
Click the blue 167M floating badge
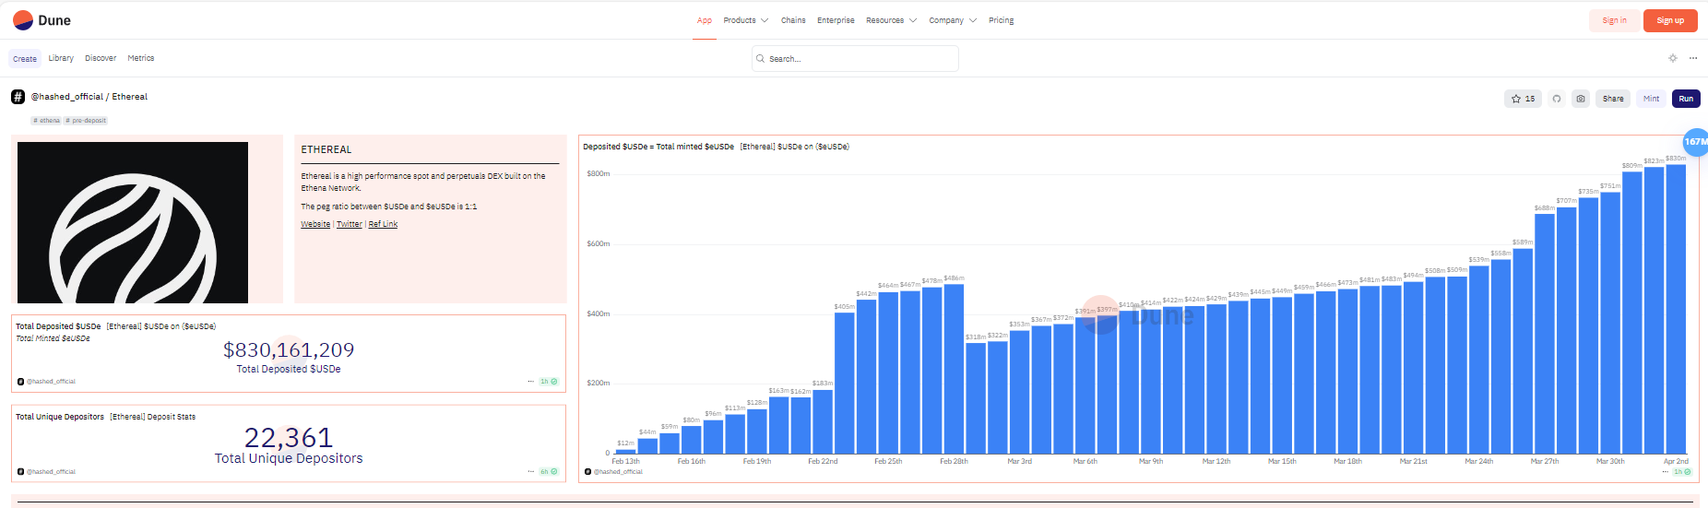click(1695, 142)
